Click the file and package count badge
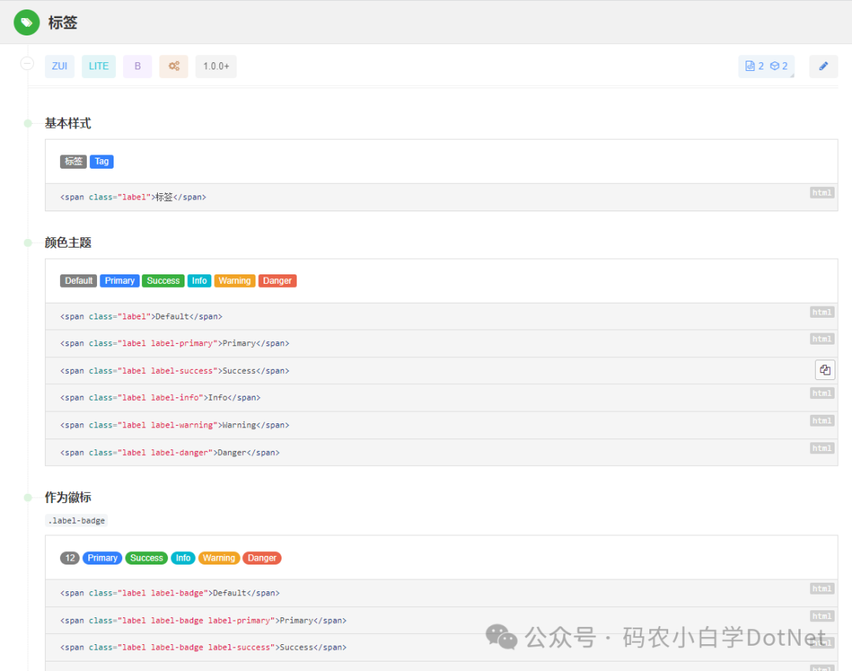Screen dimensions: 852x671 [766, 66]
